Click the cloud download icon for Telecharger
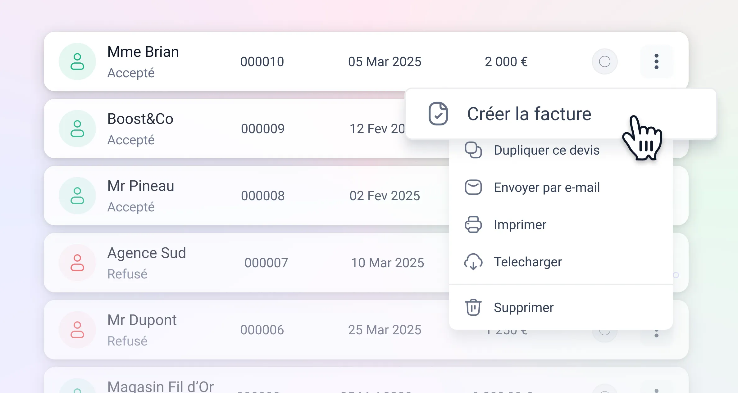This screenshot has height=393, width=738. [x=473, y=262]
